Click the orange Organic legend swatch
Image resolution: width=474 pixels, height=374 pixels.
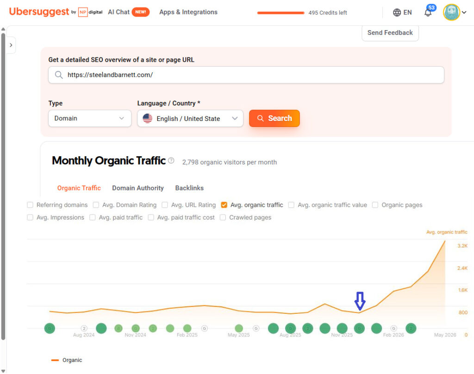55,360
